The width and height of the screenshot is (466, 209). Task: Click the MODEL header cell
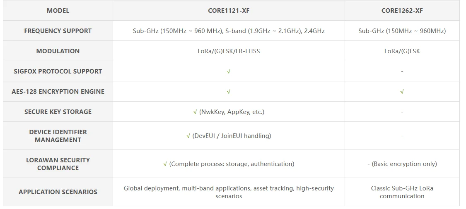pos(58,11)
